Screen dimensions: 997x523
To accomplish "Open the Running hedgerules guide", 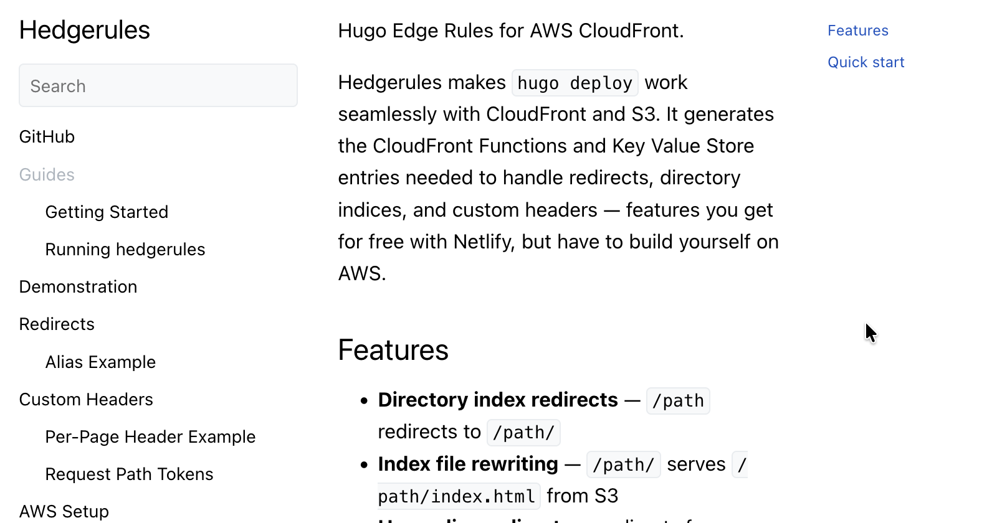I will coord(125,249).
